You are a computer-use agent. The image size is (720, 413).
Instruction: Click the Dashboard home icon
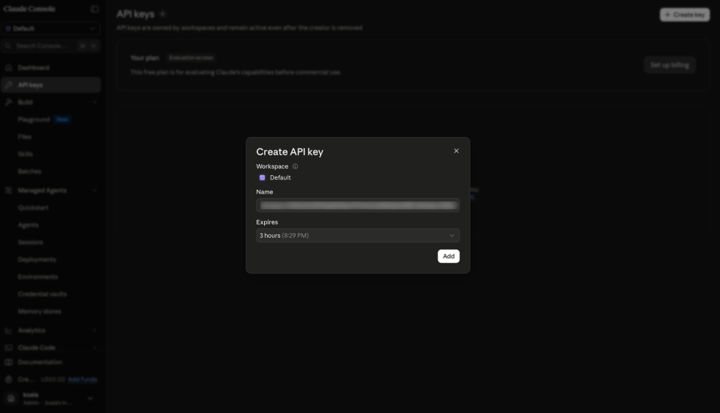8,68
